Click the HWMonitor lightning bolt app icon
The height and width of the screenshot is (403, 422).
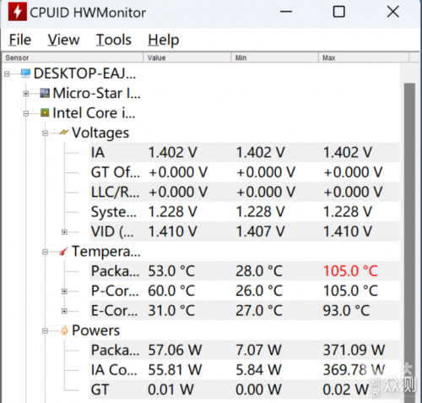coord(18,12)
